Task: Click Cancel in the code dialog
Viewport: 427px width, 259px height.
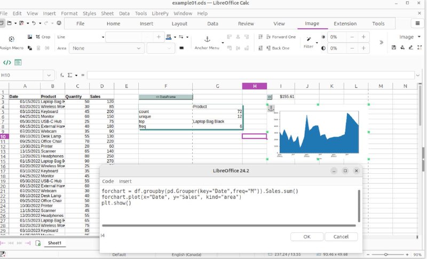Action: tap(341, 237)
